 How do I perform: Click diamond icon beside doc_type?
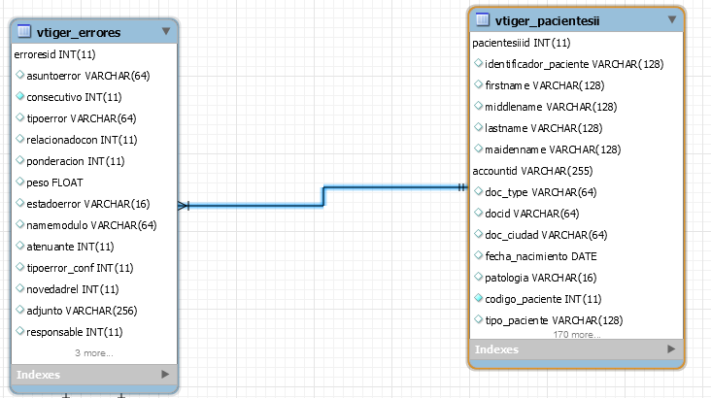(x=478, y=191)
